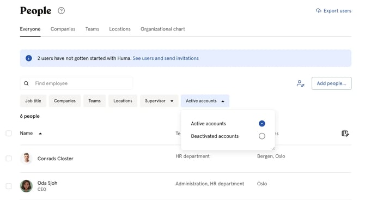Click the Export users cloud icon
This screenshot has width=365, height=200.
pos(319,11)
